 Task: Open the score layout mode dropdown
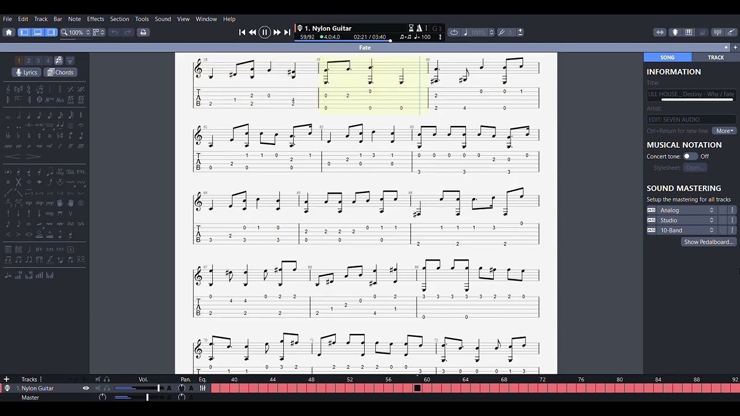pos(99,32)
